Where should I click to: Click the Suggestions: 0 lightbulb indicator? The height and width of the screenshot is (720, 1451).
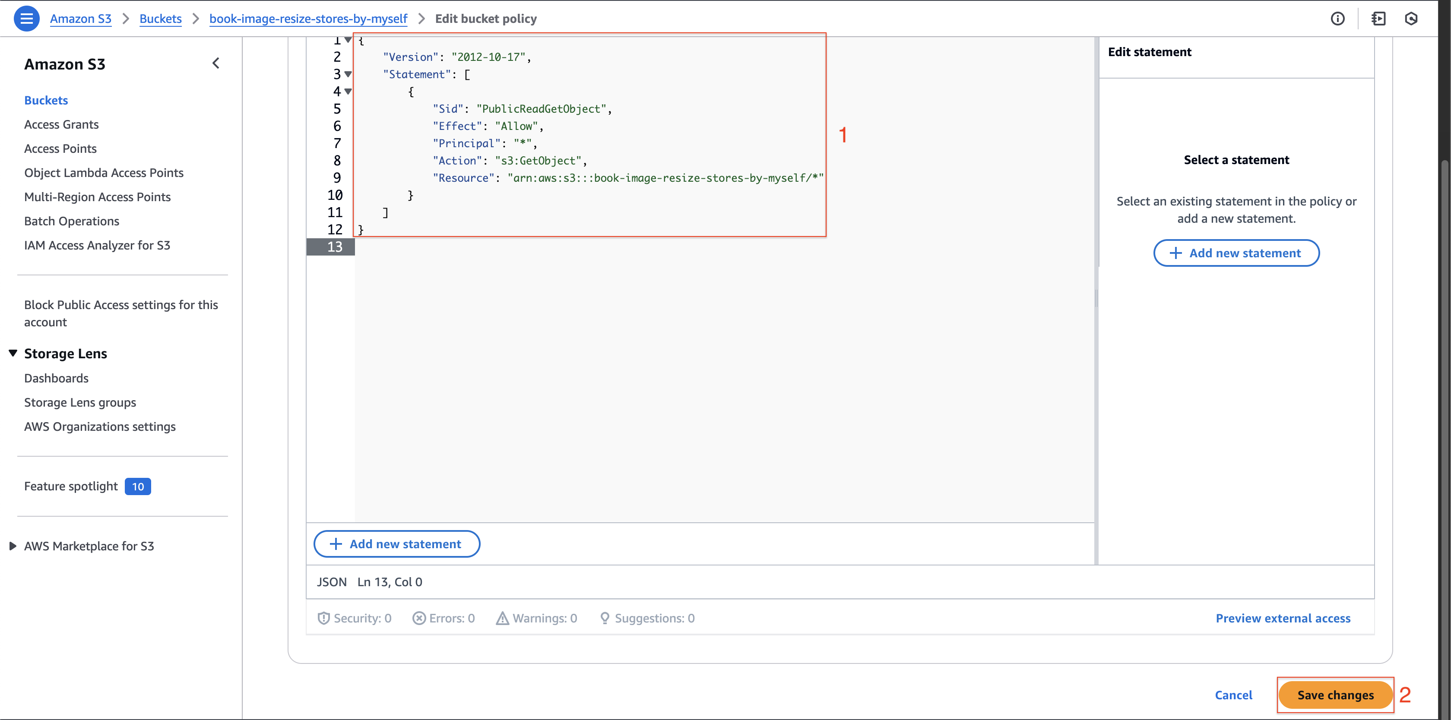coord(646,618)
